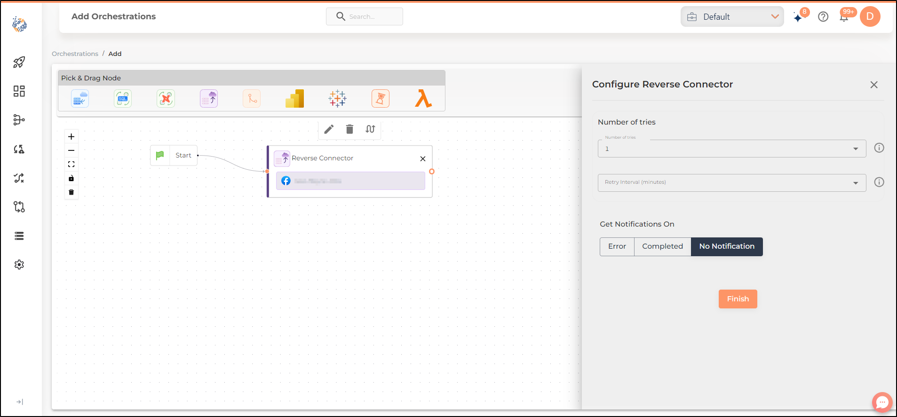This screenshot has height=417, width=897.
Task: Select Error notification option
Action: 617,246
